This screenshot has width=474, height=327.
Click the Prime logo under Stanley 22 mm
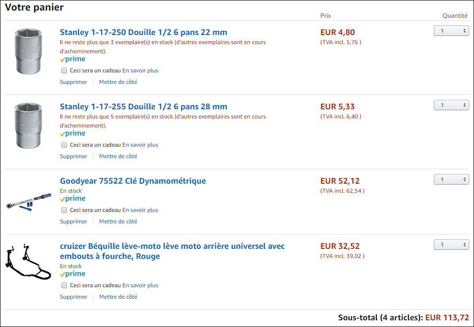click(x=73, y=59)
